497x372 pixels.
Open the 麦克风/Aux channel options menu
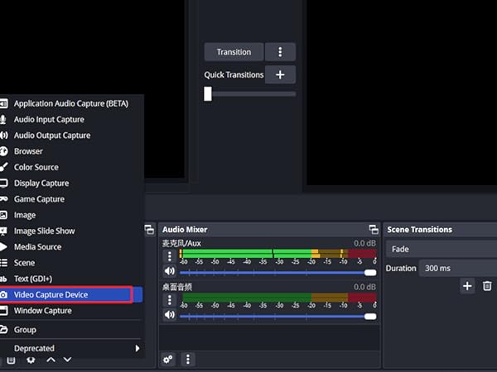[x=170, y=256]
